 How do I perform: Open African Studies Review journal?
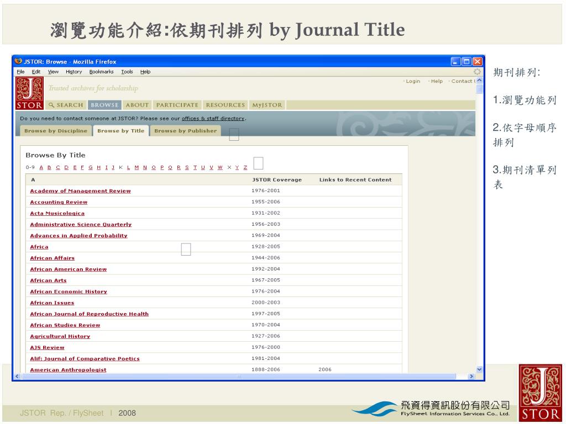(x=65, y=325)
